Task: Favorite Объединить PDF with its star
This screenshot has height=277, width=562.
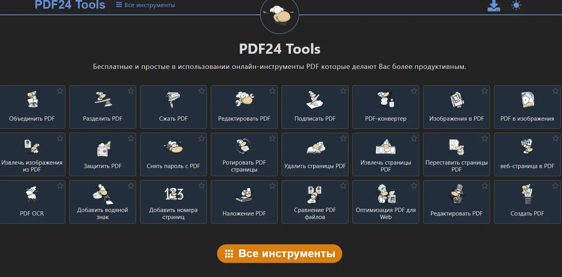Action: [x=60, y=91]
